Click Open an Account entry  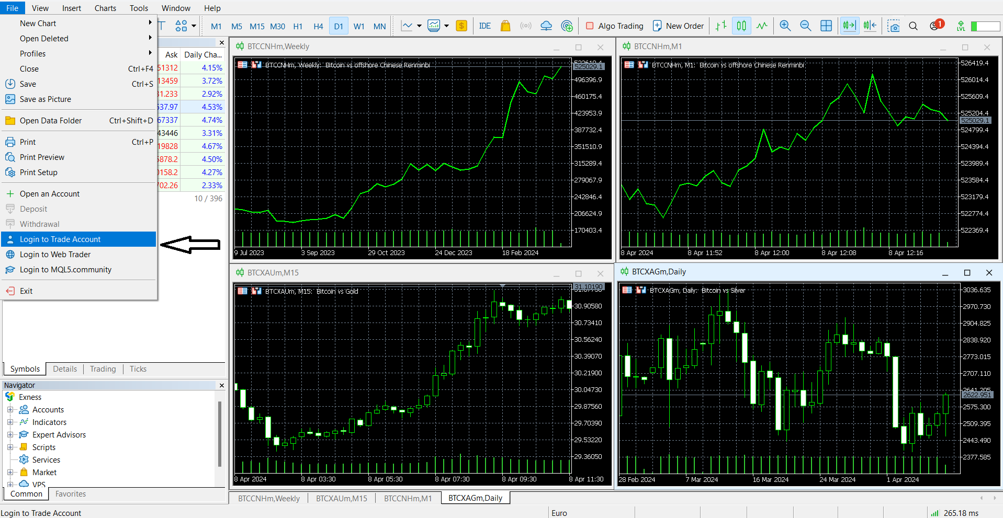(79, 193)
